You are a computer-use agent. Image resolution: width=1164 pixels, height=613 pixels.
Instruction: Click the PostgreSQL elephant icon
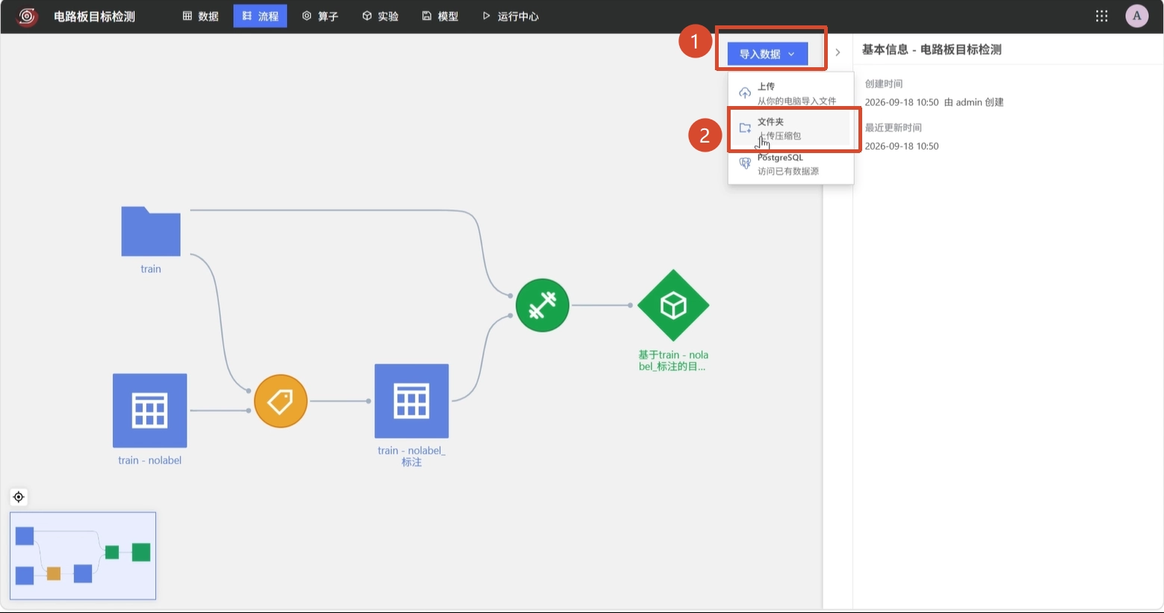(x=745, y=164)
